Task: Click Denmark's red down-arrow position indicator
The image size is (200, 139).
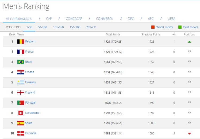Action: [x=189, y=133]
